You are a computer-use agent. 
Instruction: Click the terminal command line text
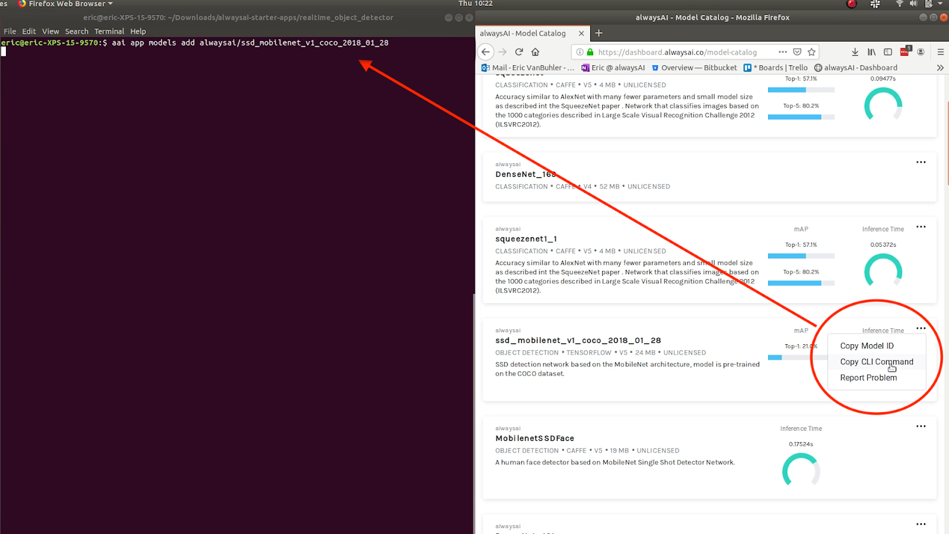tap(250, 43)
